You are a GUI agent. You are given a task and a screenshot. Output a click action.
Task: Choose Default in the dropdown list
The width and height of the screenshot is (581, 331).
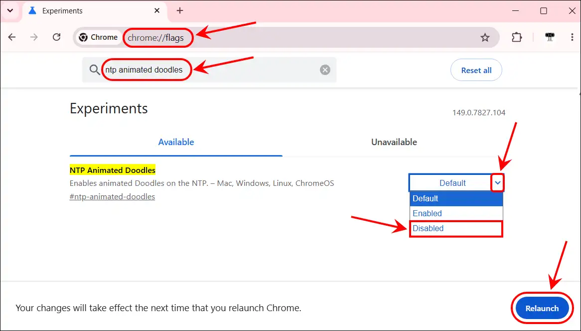pyautogui.click(x=456, y=199)
